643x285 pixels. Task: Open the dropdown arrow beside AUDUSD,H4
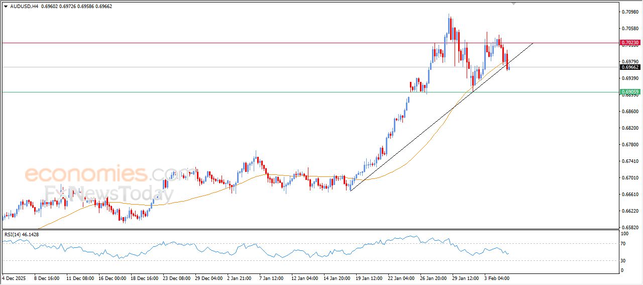pos(6,6)
